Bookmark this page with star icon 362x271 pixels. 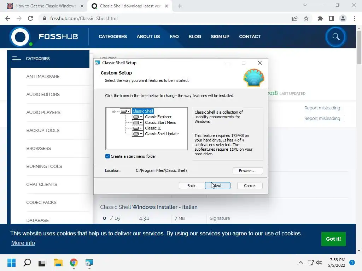pos(306,18)
